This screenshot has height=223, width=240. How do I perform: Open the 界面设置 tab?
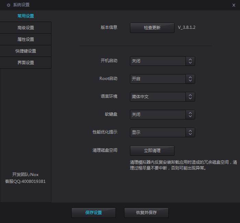[x=26, y=63]
